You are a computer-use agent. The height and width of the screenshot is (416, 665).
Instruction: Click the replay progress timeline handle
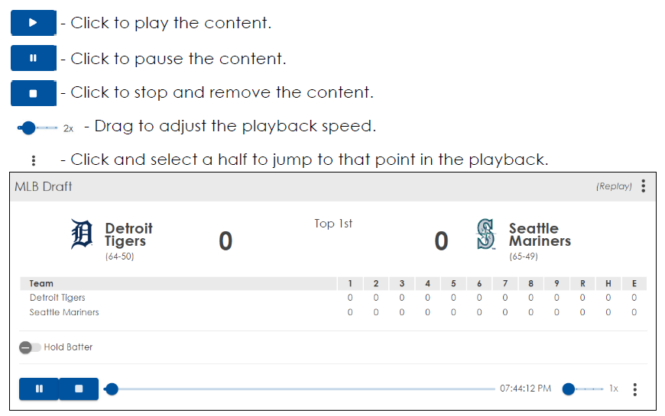click(112, 389)
